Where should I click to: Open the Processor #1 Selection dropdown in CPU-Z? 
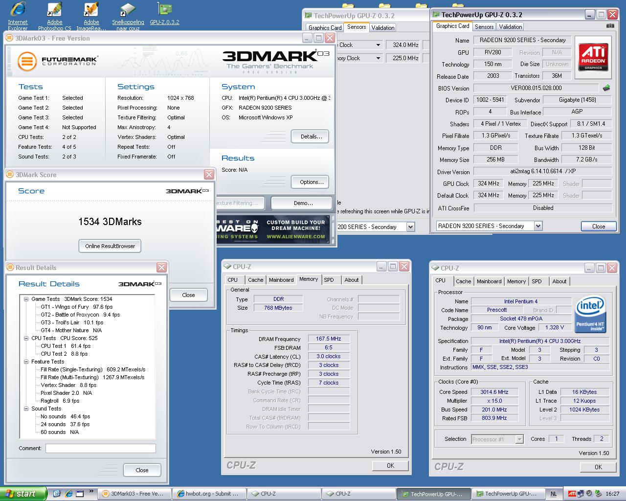click(x=519, y=439)
